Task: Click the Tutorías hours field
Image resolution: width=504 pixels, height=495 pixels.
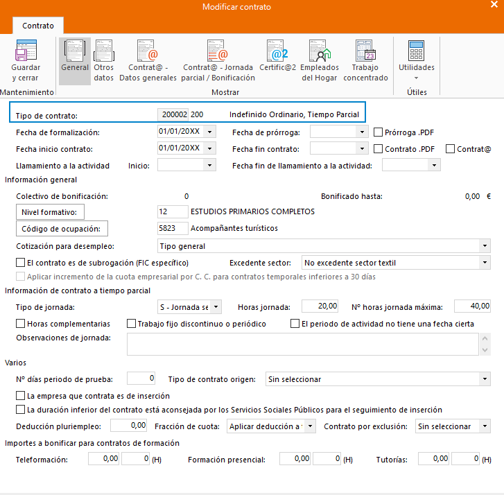Action: coord(466,459)
